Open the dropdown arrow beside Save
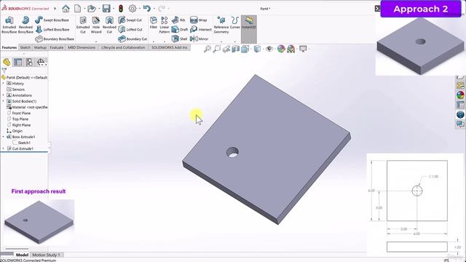Screen dimensions: 466x262 coord(114,9)
